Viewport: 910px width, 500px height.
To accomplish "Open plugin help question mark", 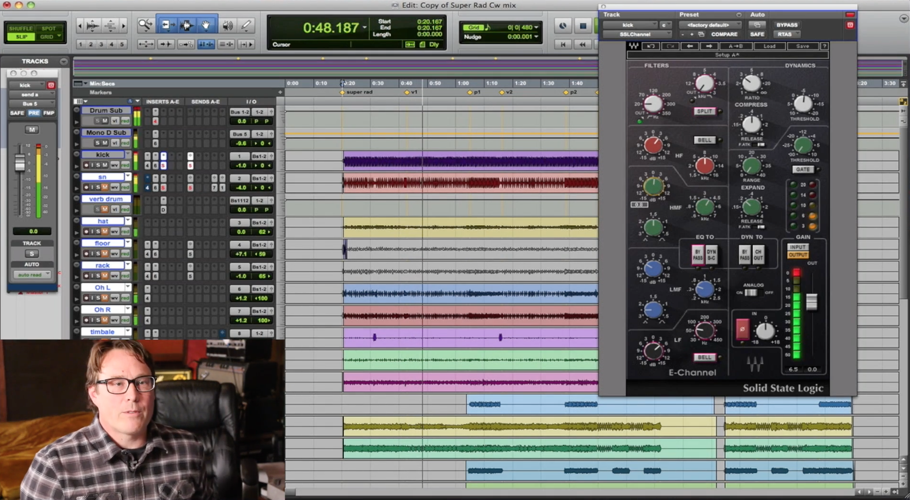I will (x=825, y=46).
